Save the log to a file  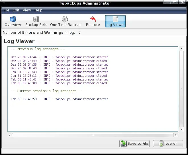[134, 144]
